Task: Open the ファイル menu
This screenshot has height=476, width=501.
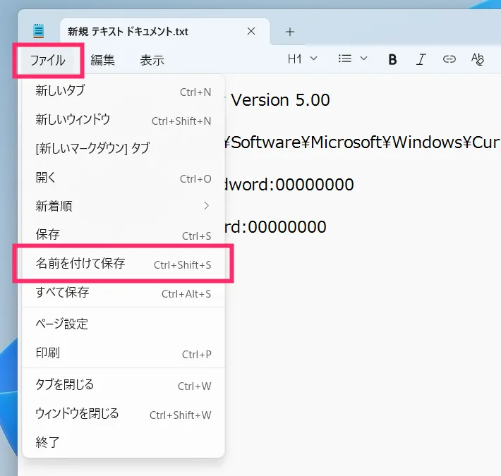Action: click(x=48, y=60)
